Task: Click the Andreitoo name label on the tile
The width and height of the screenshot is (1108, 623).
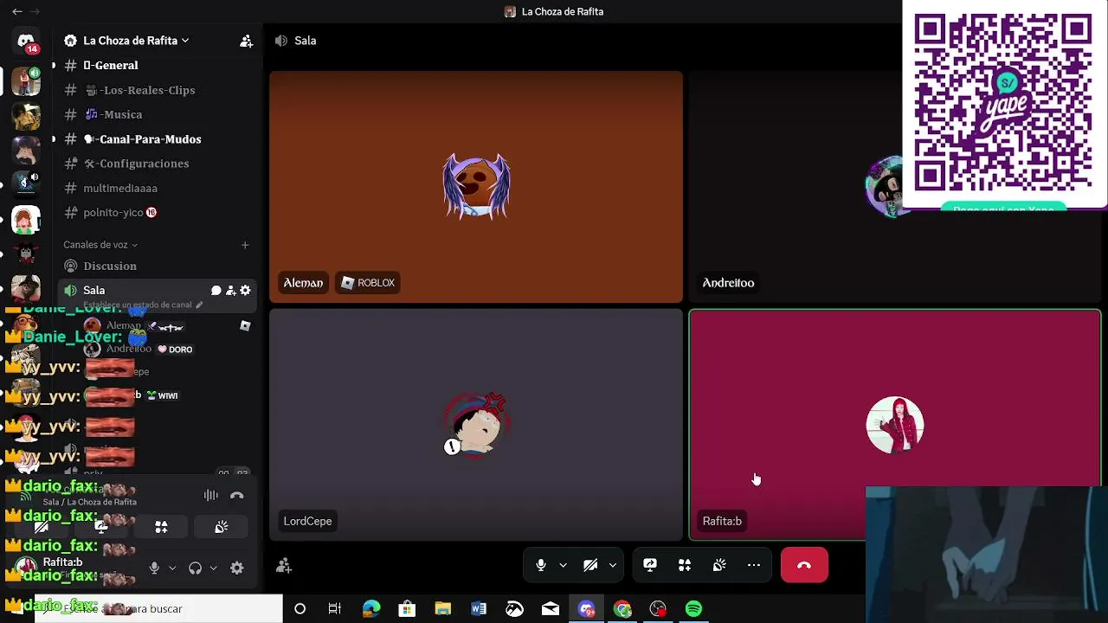Action: [x=728, y=283]
